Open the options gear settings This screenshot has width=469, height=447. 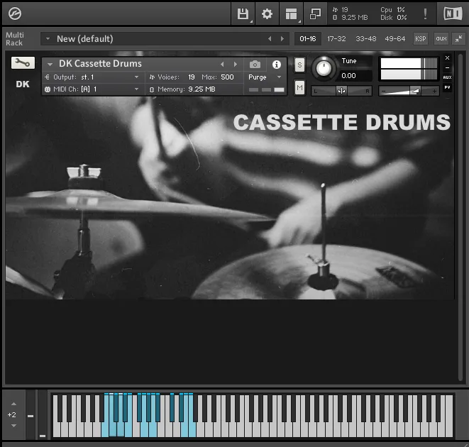(x=267, y=13)
